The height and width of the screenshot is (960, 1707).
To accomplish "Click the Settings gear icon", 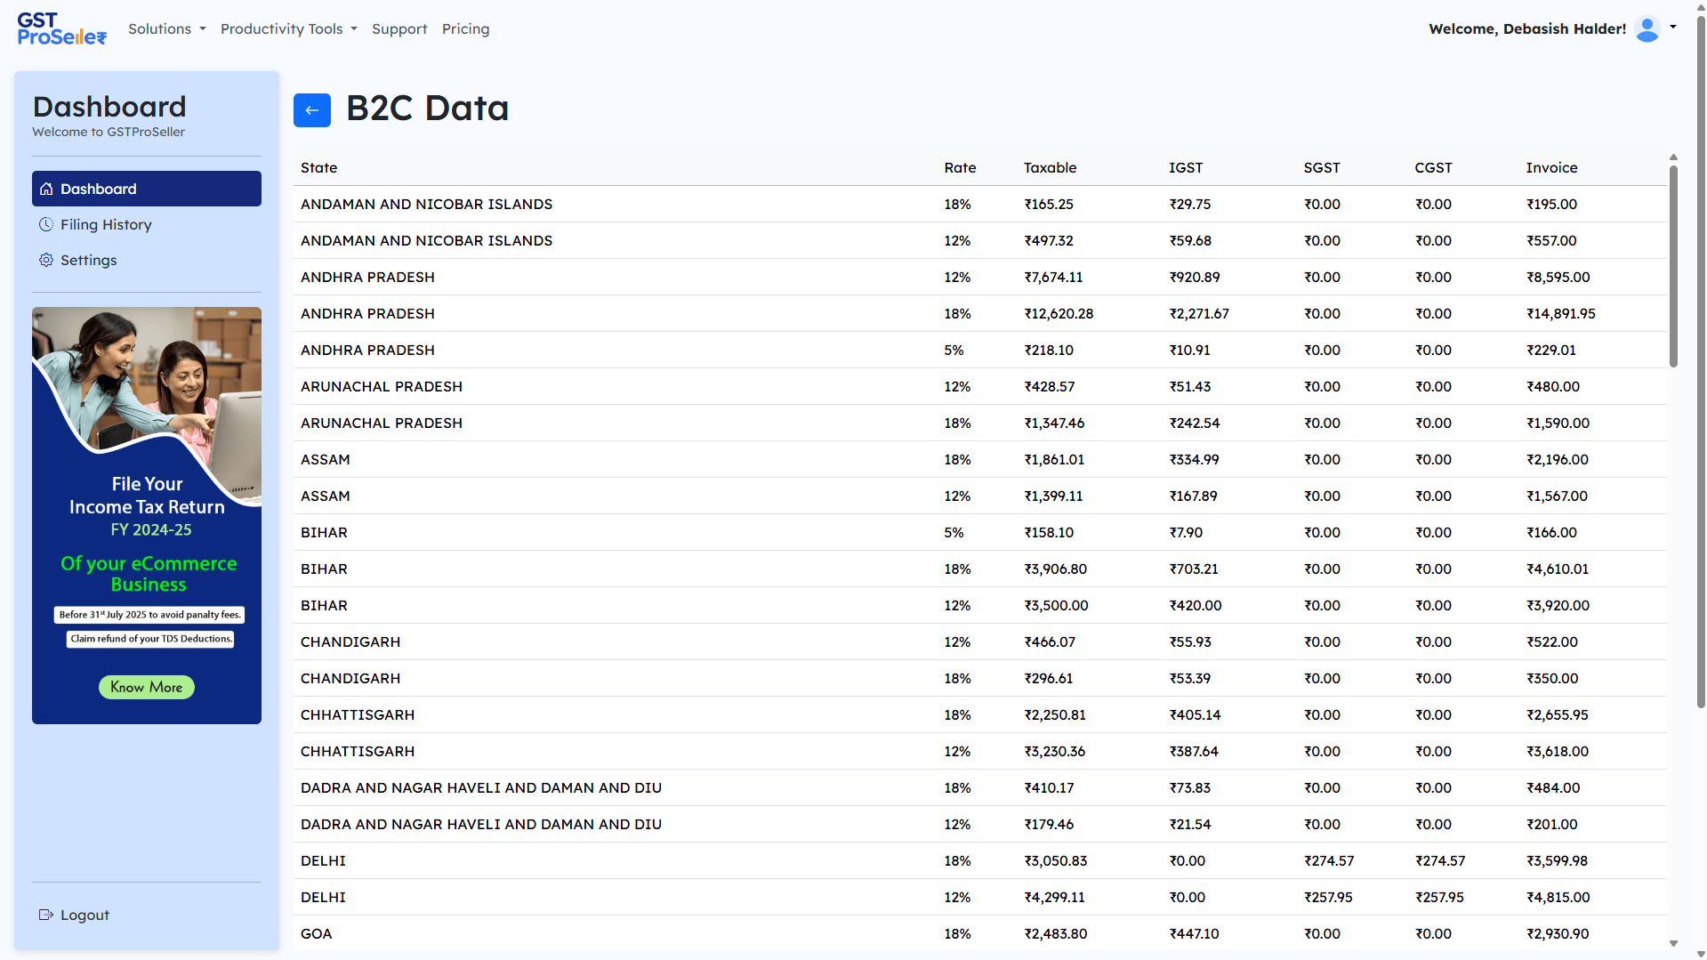I will 46,260.
